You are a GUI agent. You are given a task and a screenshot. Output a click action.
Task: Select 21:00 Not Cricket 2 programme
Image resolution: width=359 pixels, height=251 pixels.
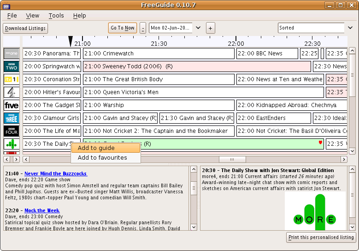159,131
